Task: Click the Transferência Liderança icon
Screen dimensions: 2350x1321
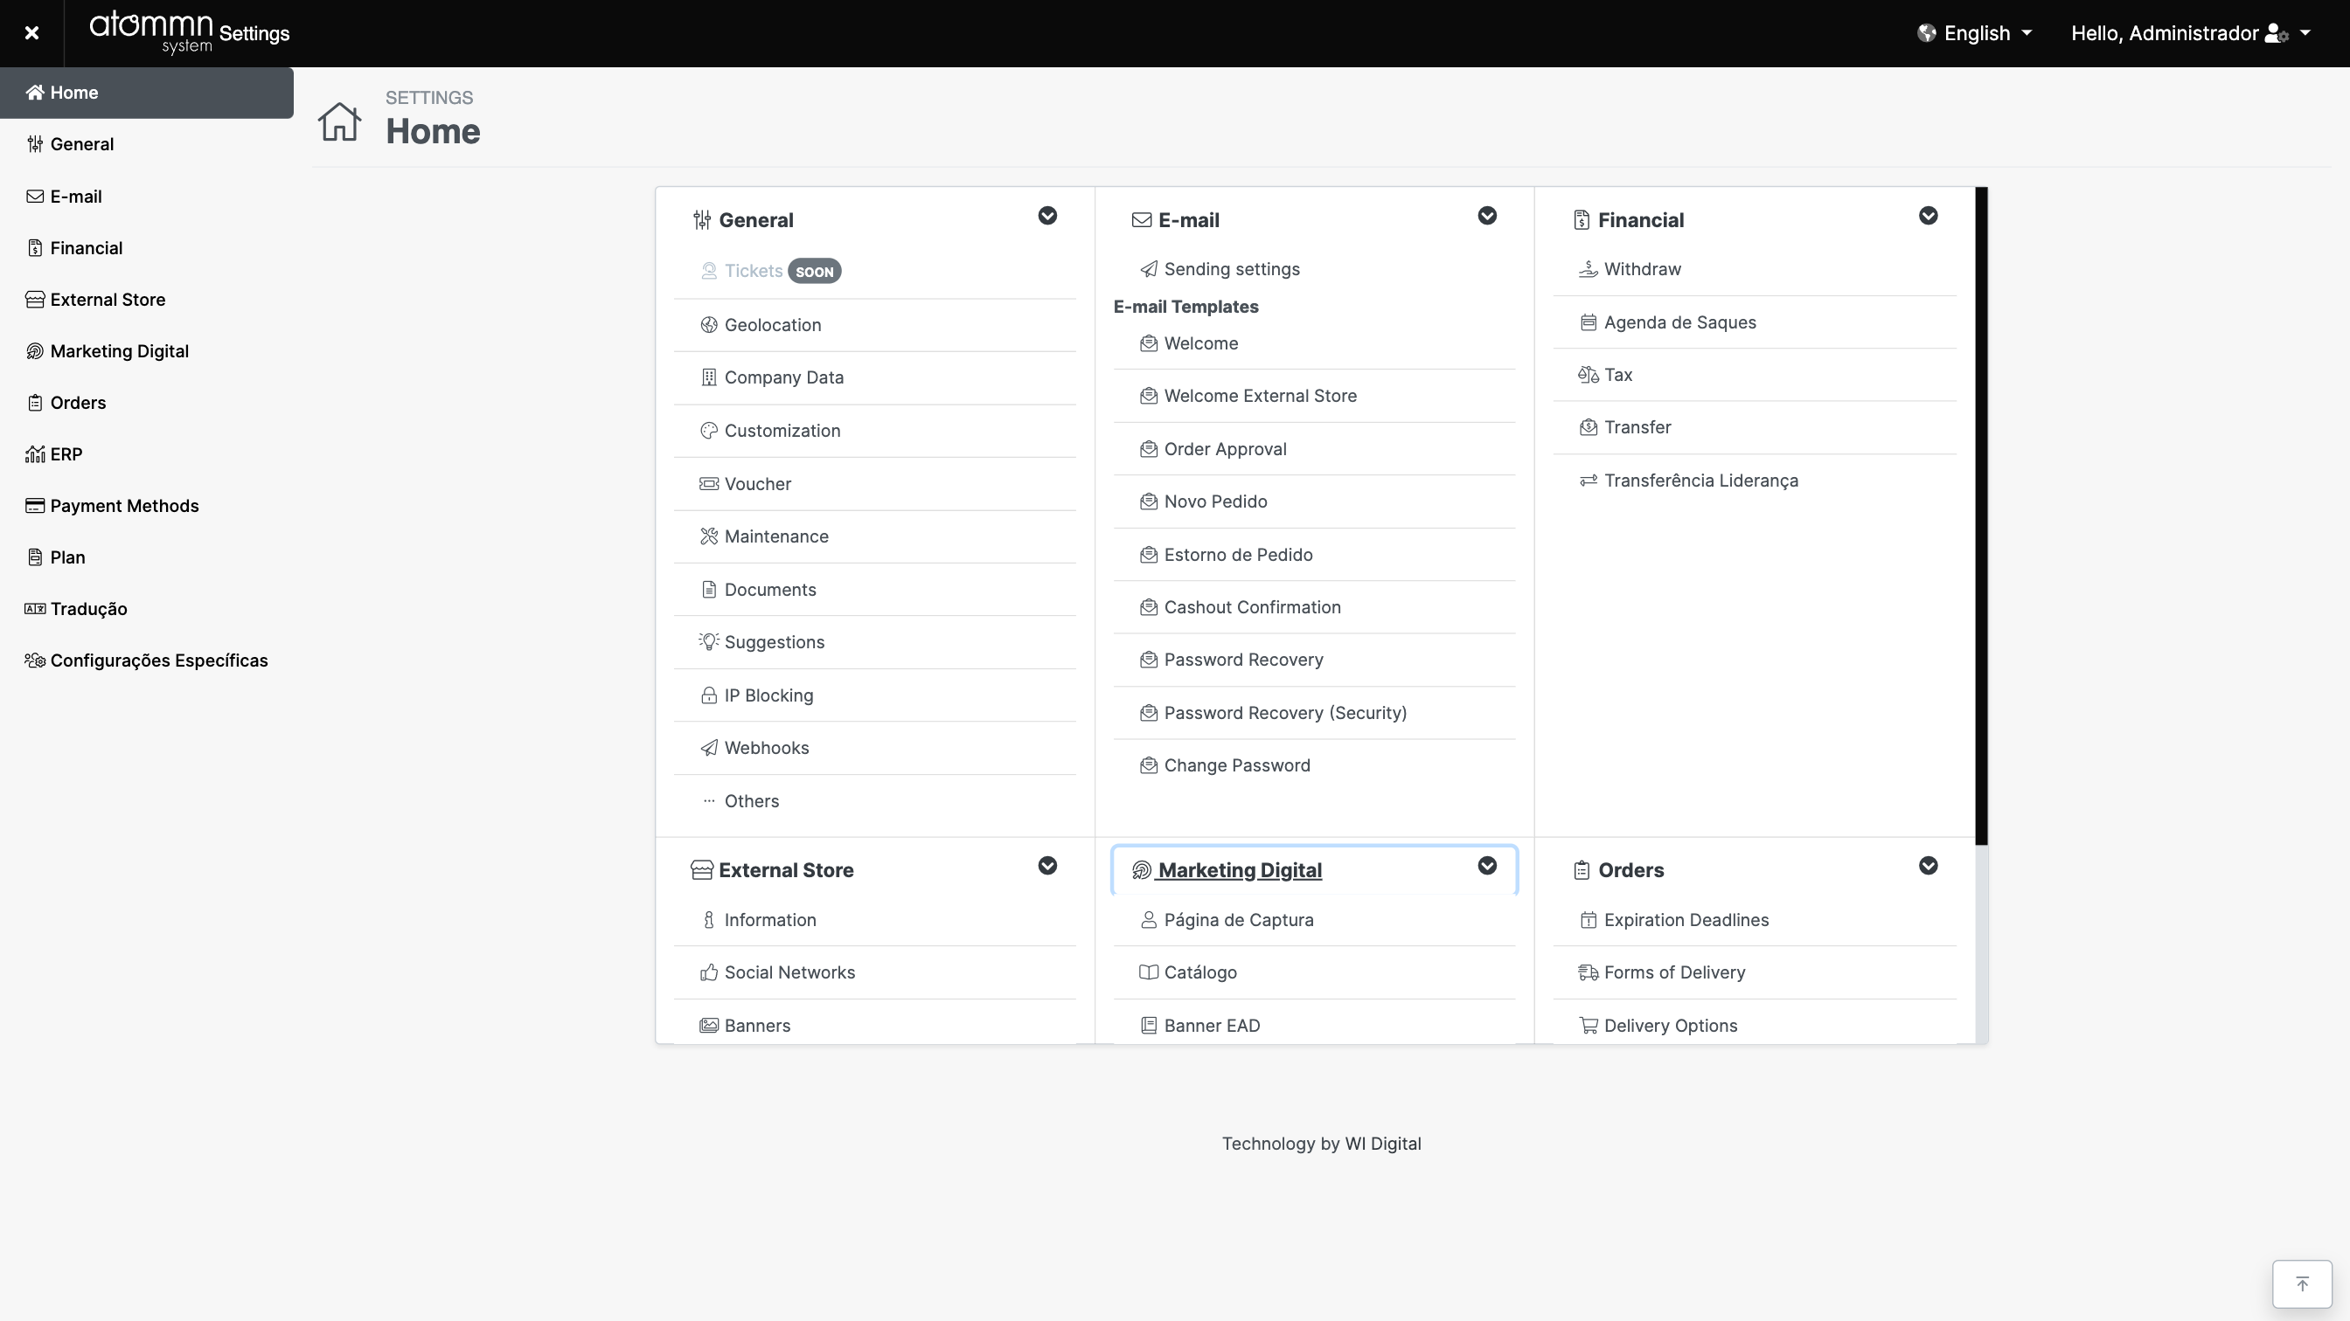Action: [1589, 479]
